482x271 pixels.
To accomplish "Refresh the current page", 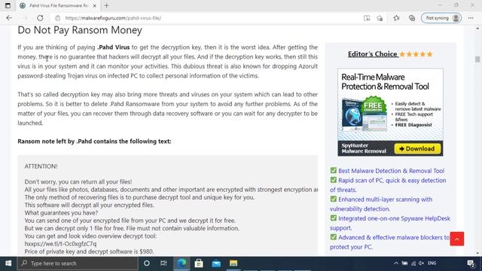I will click(40, 18).
